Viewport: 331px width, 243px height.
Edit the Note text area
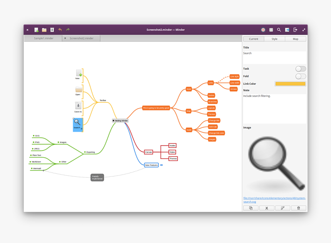pyautogui.click(x=274, y=109)
